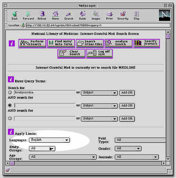This screenshot has width=176, height=178.
Task: Select the third query row radio button
Action: (x=10, y=118)
